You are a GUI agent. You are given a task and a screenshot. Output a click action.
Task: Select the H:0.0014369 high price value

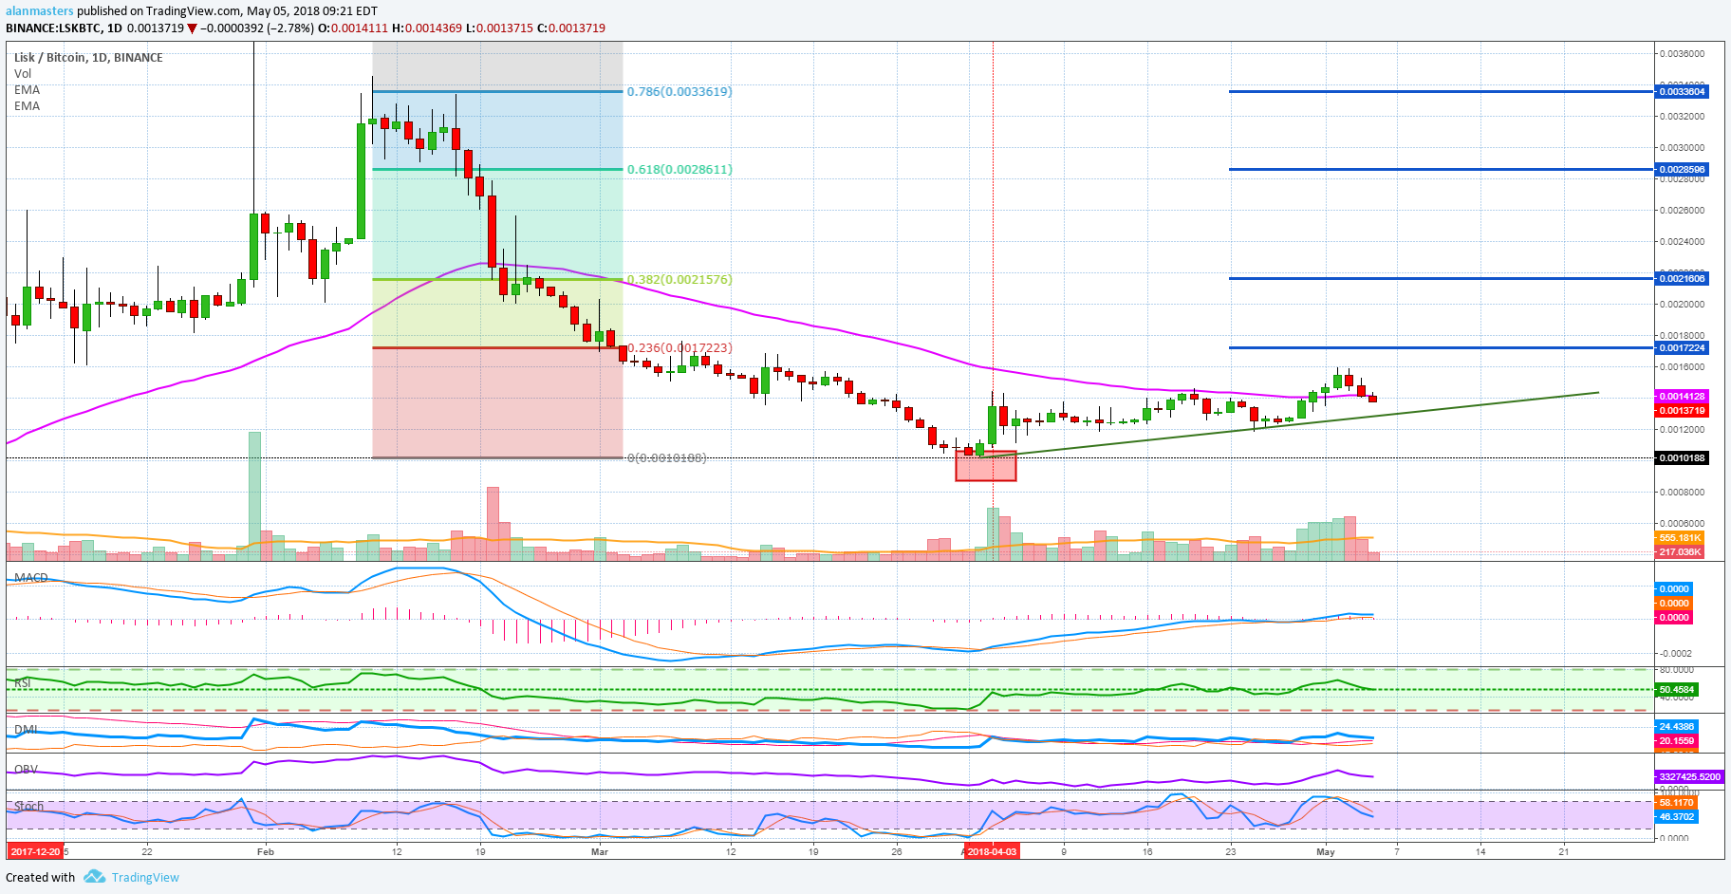pyautogui.click(x=427, y=28)
